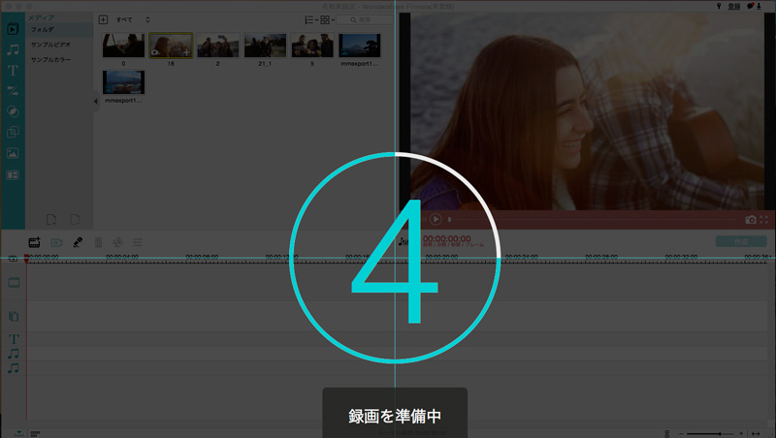Click the download icon in title bar
The image size is (776, 438).
pyautogui.click(x=759, y=6)
